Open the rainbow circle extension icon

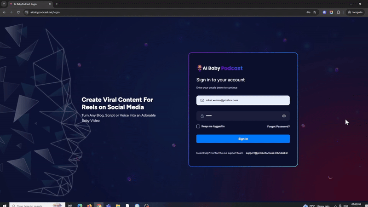pyautogui.click(x=331, y=12)
